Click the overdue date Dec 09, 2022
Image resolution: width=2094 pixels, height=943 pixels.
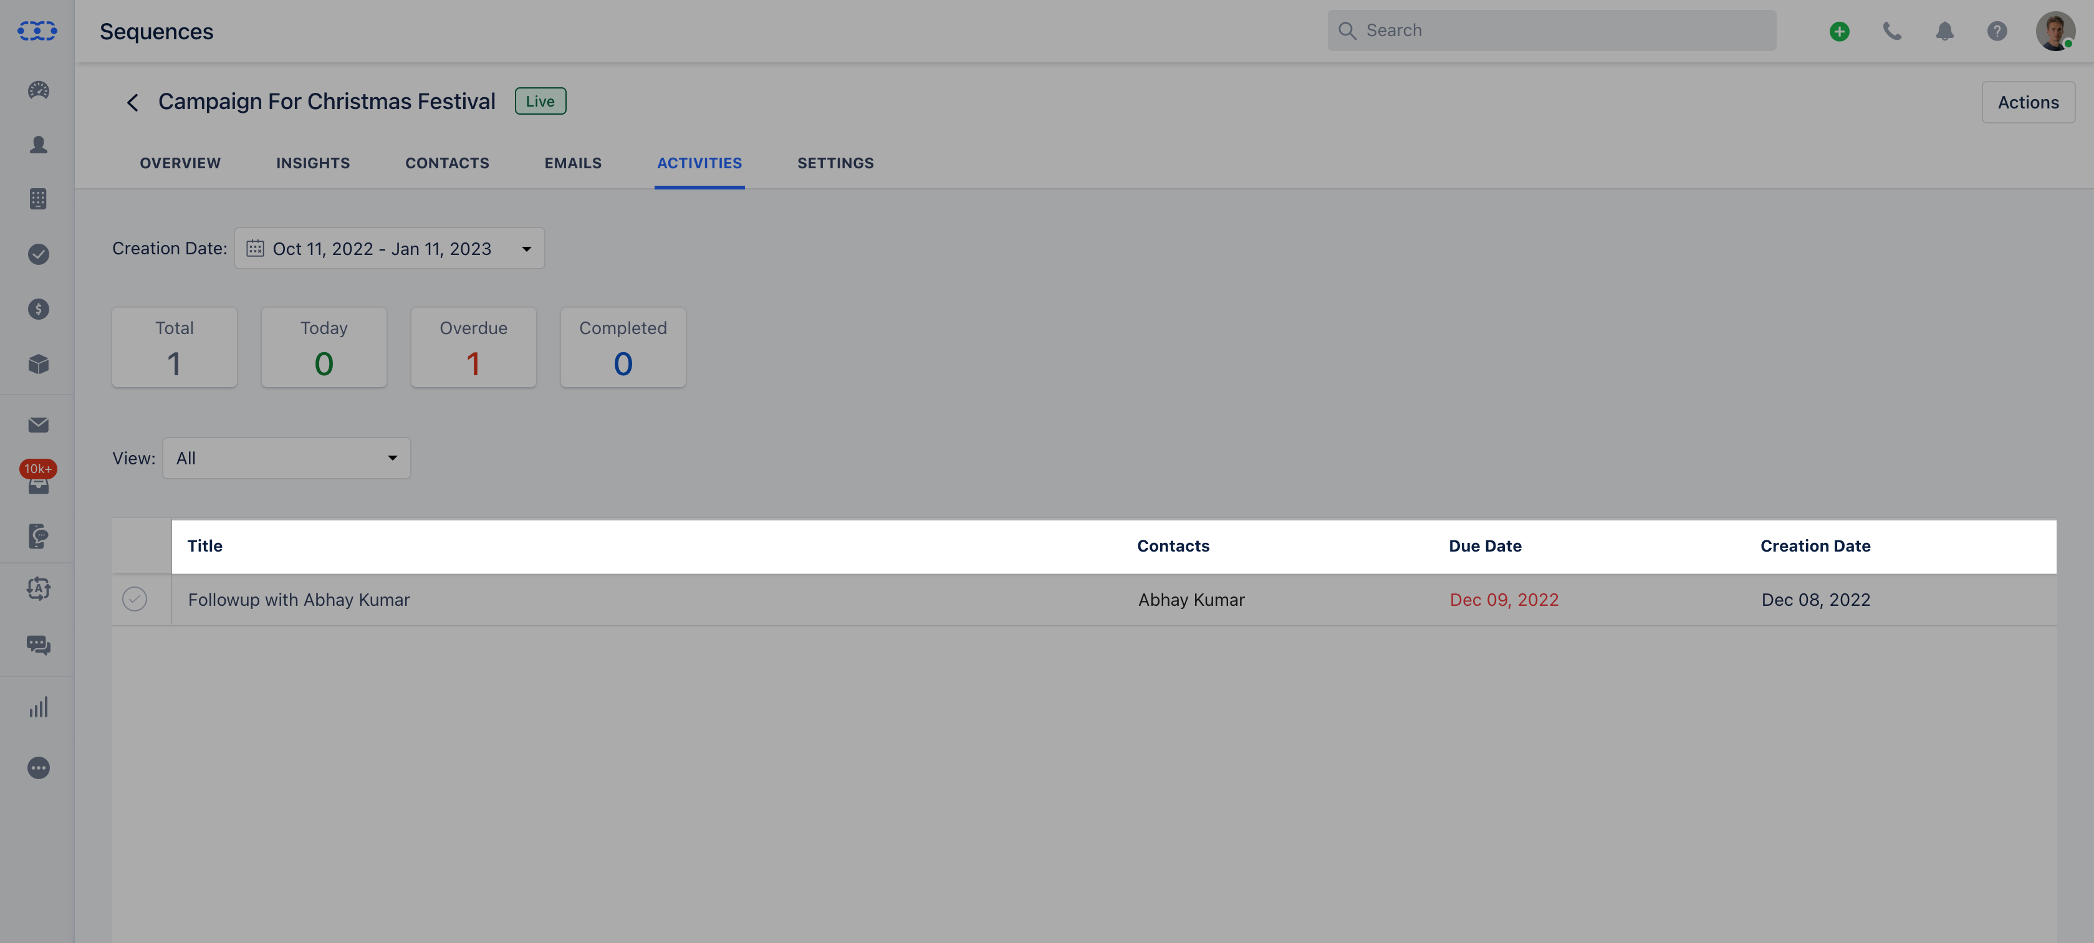pos(1505,600)
